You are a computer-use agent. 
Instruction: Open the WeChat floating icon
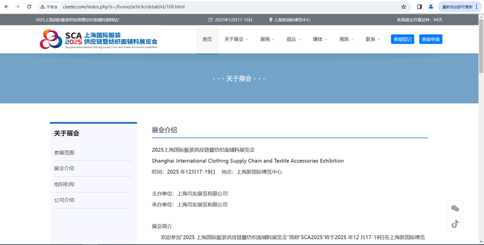pyautogui.click(x=455, y=208)
